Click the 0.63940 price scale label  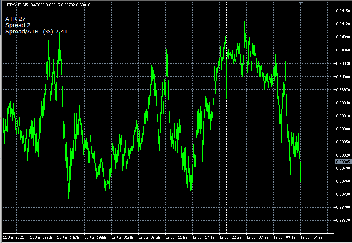343,103
